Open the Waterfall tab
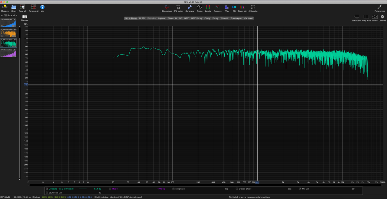 (x=224, y=18)
